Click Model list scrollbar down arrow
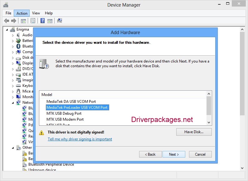The height and width of the screenshot is (181, 248). click(209, 122)
